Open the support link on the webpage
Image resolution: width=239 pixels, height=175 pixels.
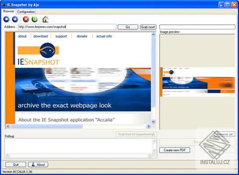(x=61, y=36)
